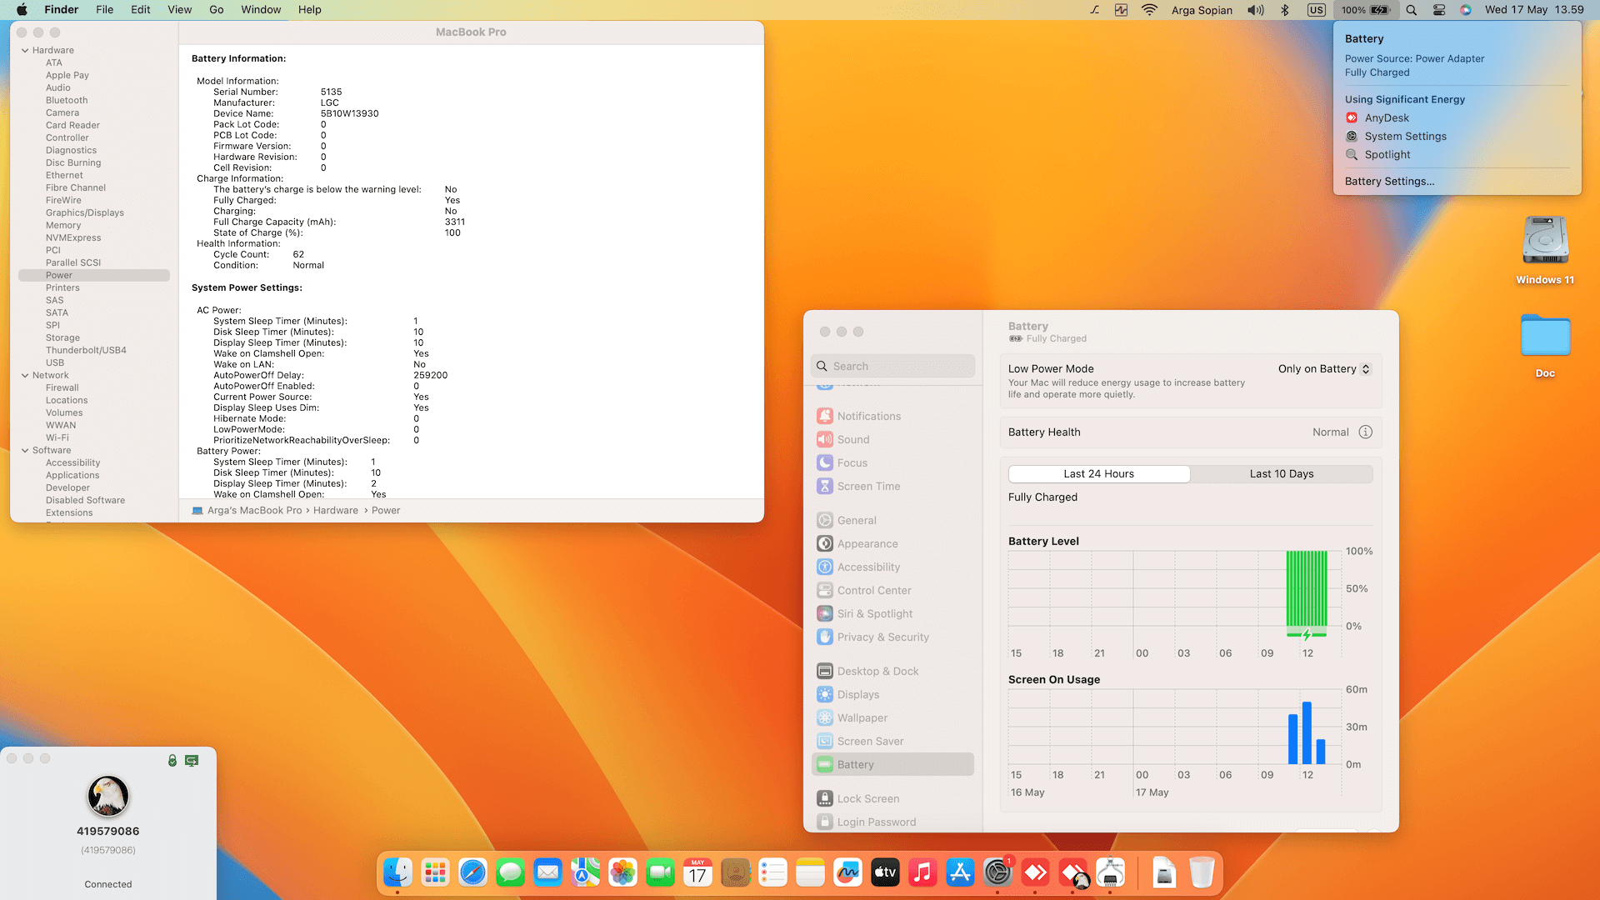
Task: Click AnyDesk icon in the Dock
Action: (1035, 872)
